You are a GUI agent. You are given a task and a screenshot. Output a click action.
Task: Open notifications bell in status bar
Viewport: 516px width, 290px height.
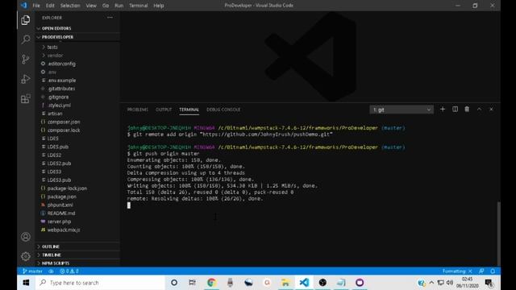493,271
